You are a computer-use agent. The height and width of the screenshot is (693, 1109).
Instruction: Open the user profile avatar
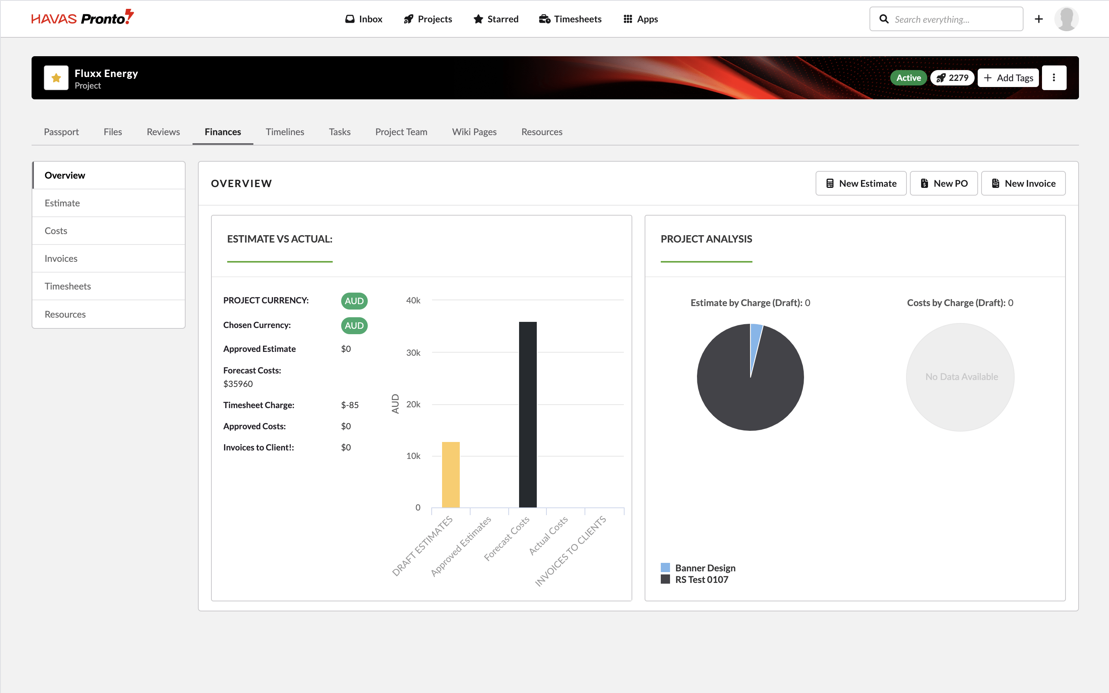click(x=1066, y=19)
